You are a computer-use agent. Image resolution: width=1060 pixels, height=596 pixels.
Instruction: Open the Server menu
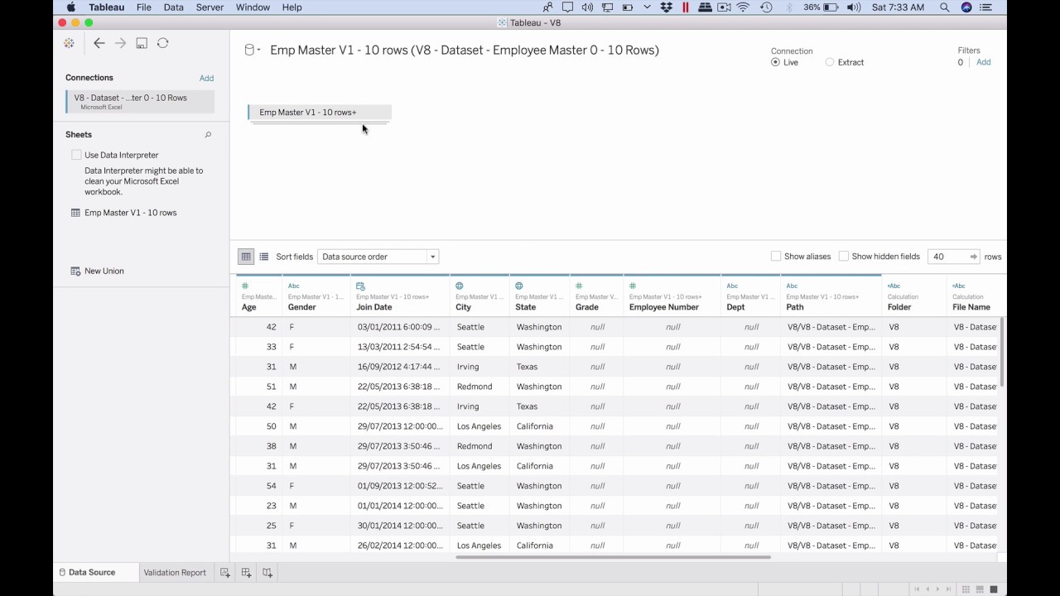click(210, 7)
